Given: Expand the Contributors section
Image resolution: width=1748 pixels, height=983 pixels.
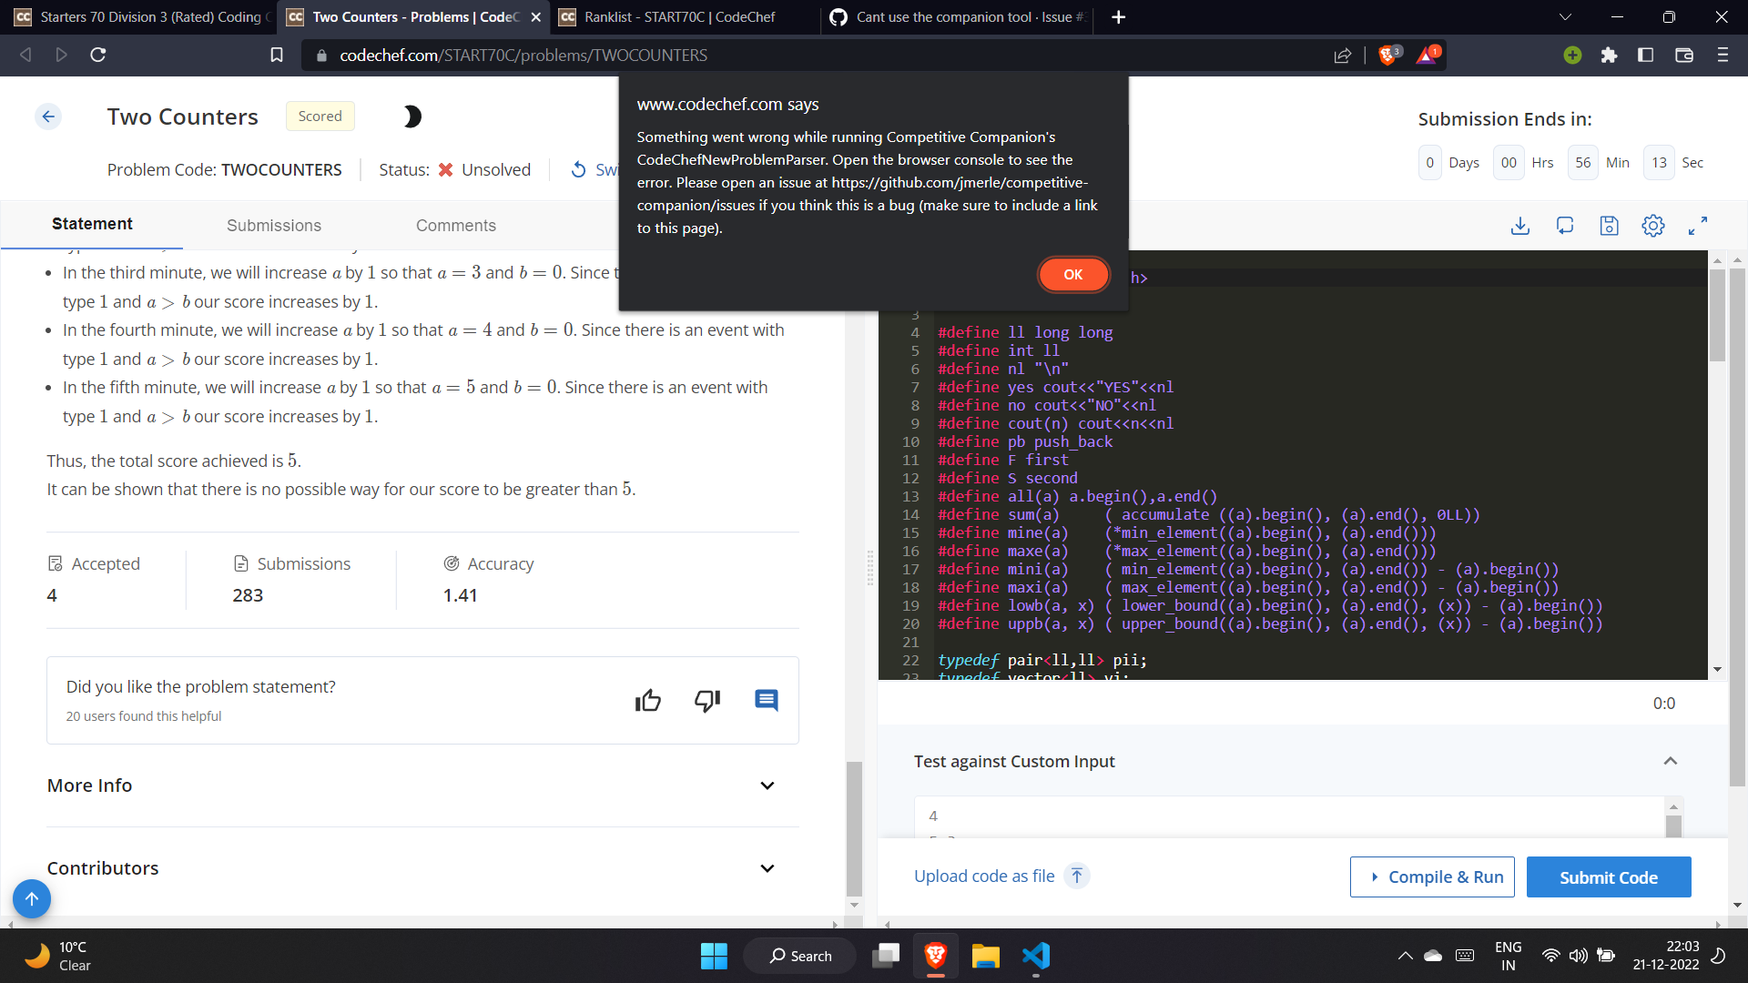Looking at the screenshot, I should [767, 867].
